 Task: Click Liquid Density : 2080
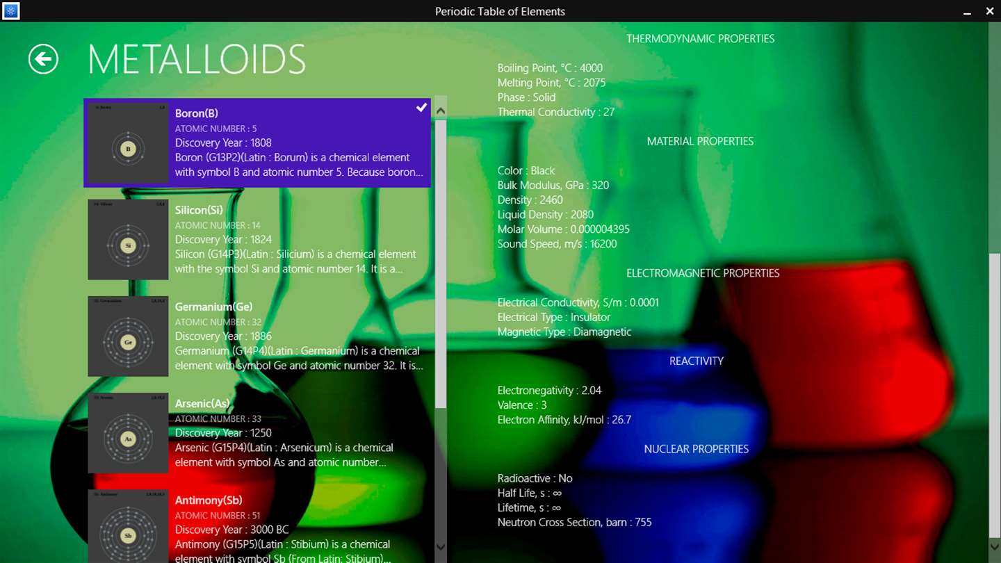click(546, 214)
